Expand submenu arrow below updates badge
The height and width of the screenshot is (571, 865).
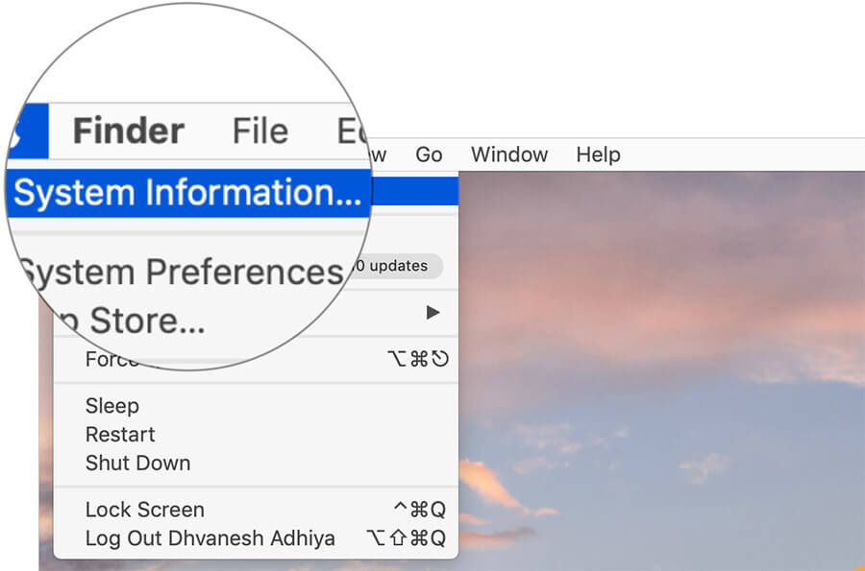coord(433,313)
